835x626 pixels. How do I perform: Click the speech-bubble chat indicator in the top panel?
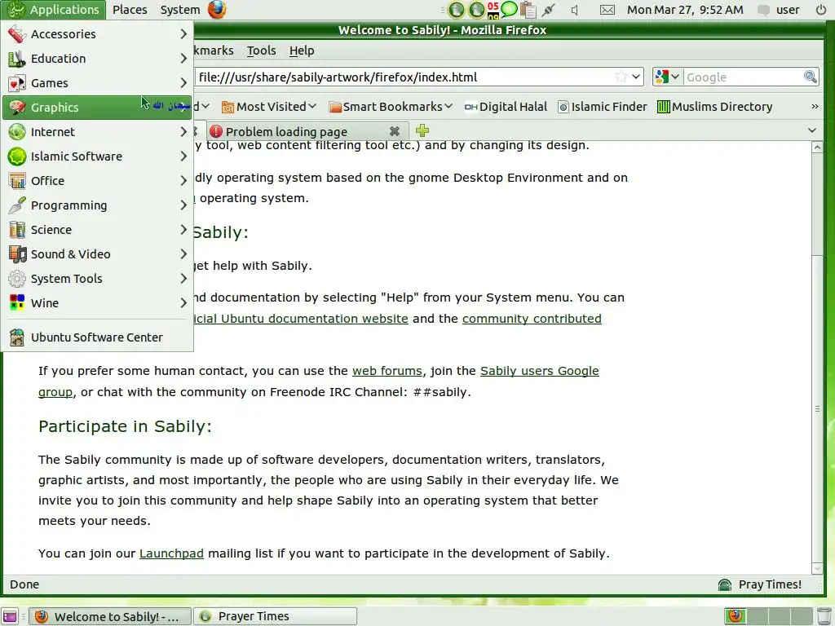point(509,9)
